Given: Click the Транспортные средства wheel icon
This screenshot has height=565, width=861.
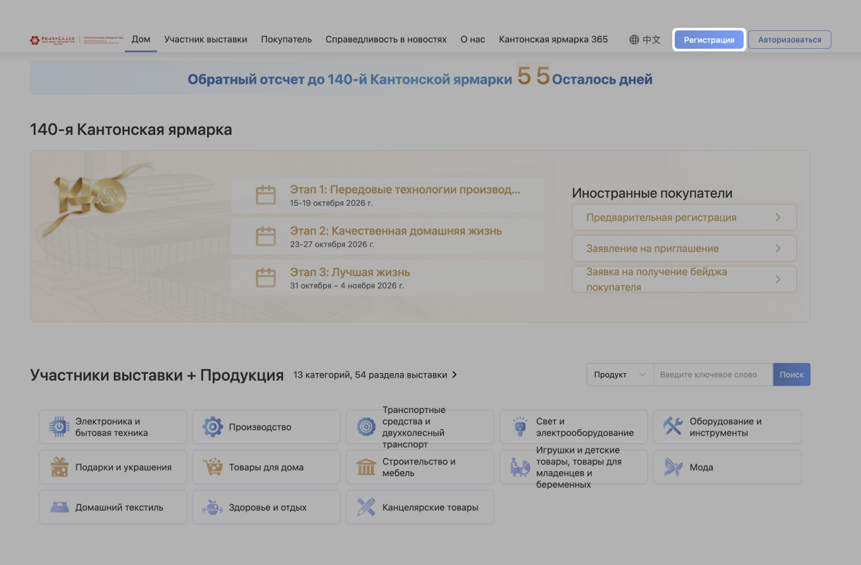Looking at the screenshot, I should click(367, 427).
